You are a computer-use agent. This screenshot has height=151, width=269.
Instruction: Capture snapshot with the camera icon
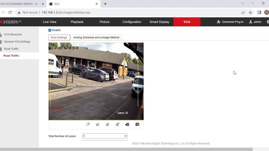pyautogui.click(x=137, y=124)
